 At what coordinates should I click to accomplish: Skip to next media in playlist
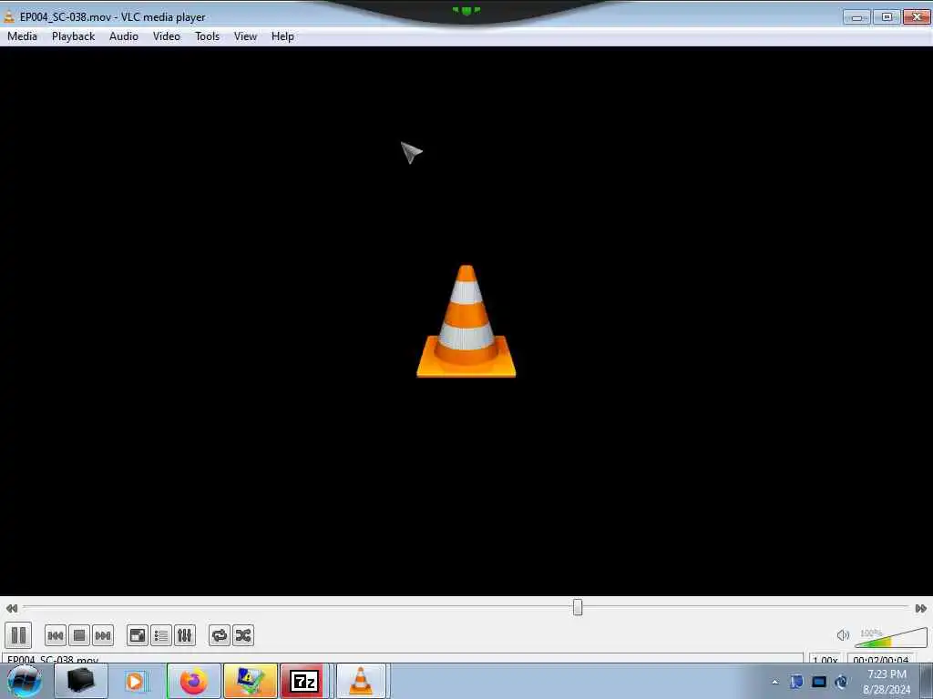click(103, 635)
